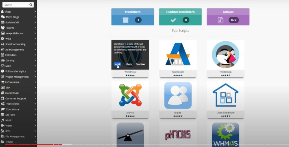Click the Mails envelope icon
The image size is (289, 147).
pos(3,66)
